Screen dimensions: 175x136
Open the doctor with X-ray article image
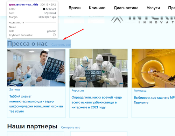[36, 67]
